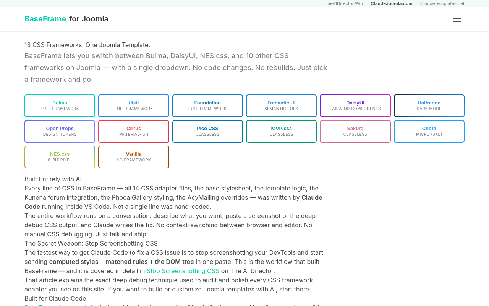Click the BaseFrame for Joomla logo

pyautogui.click(x=66, y=19)
